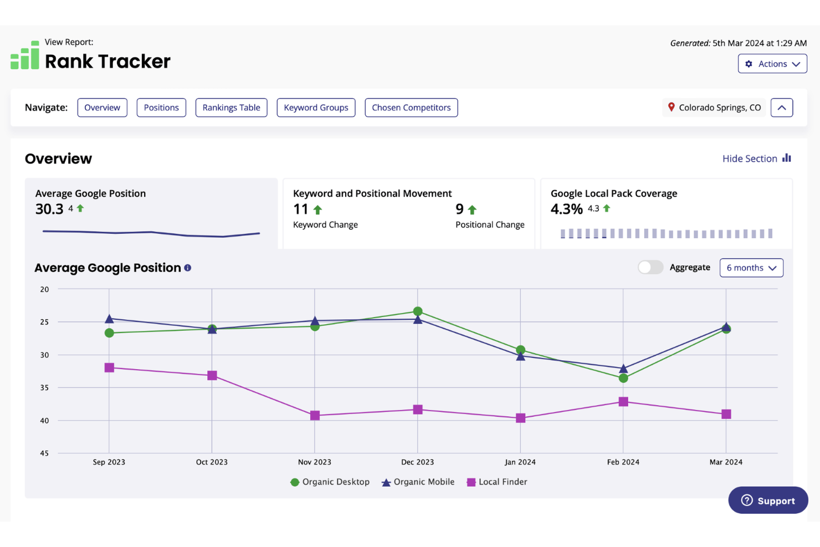The width and height of the screenshot is (820, 547).
Task: Toggle the Aggregate switch
Action: pos(650,267)
